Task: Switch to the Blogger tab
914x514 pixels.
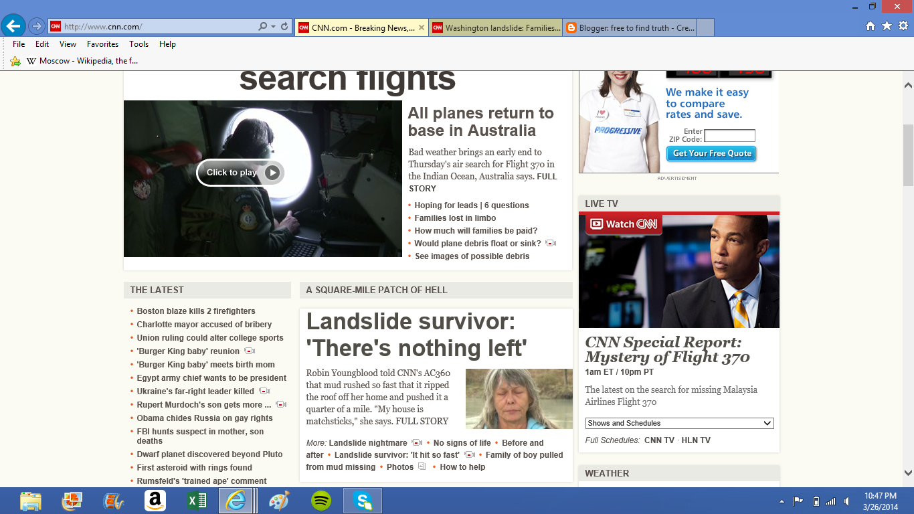Action: click(x=629, y=27)
